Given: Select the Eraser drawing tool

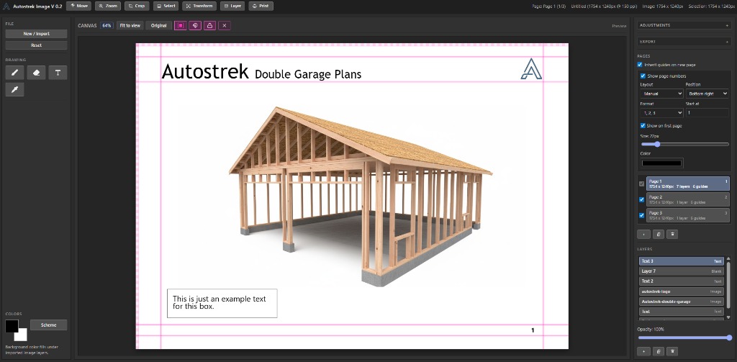Looking at the screenshot, I should click(36, 73).
